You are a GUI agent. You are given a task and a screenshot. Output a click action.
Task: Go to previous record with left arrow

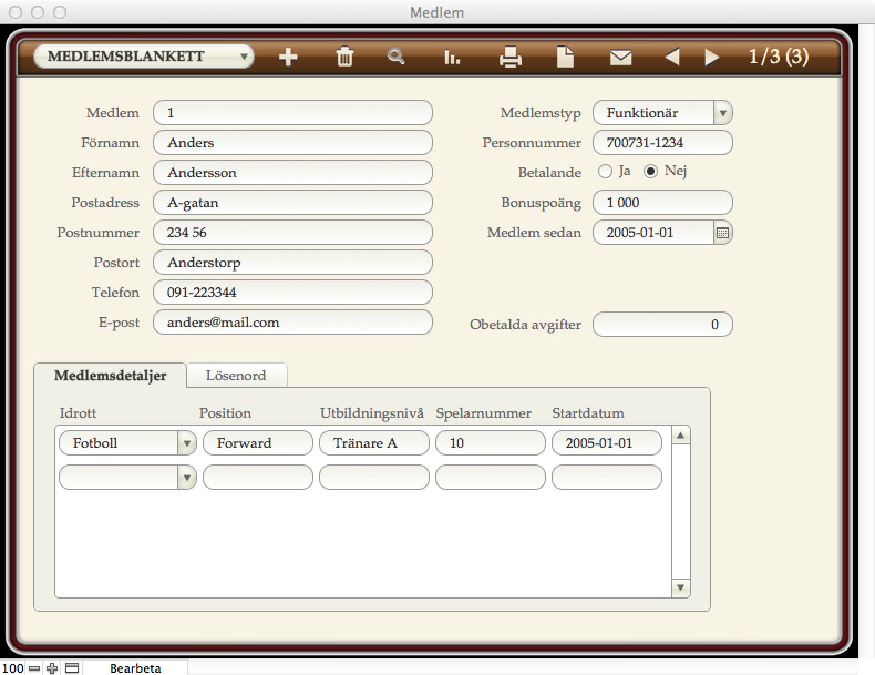[x=672, y=57]
